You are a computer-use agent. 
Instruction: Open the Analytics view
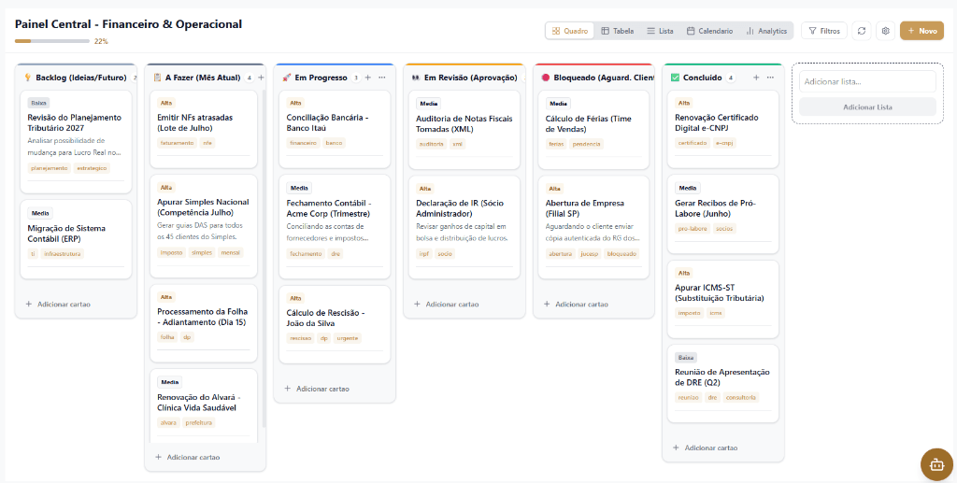[766, 31]
